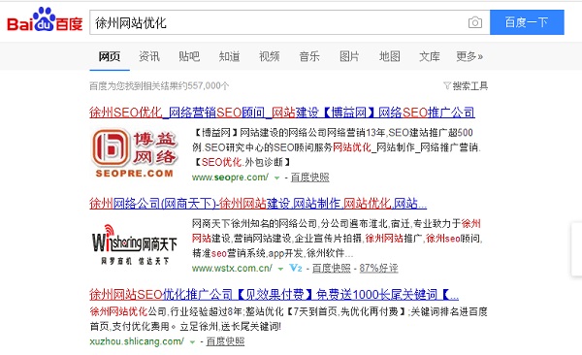Switch to the 音乐 tab
The image size is (582, 355).
(309, 56)
